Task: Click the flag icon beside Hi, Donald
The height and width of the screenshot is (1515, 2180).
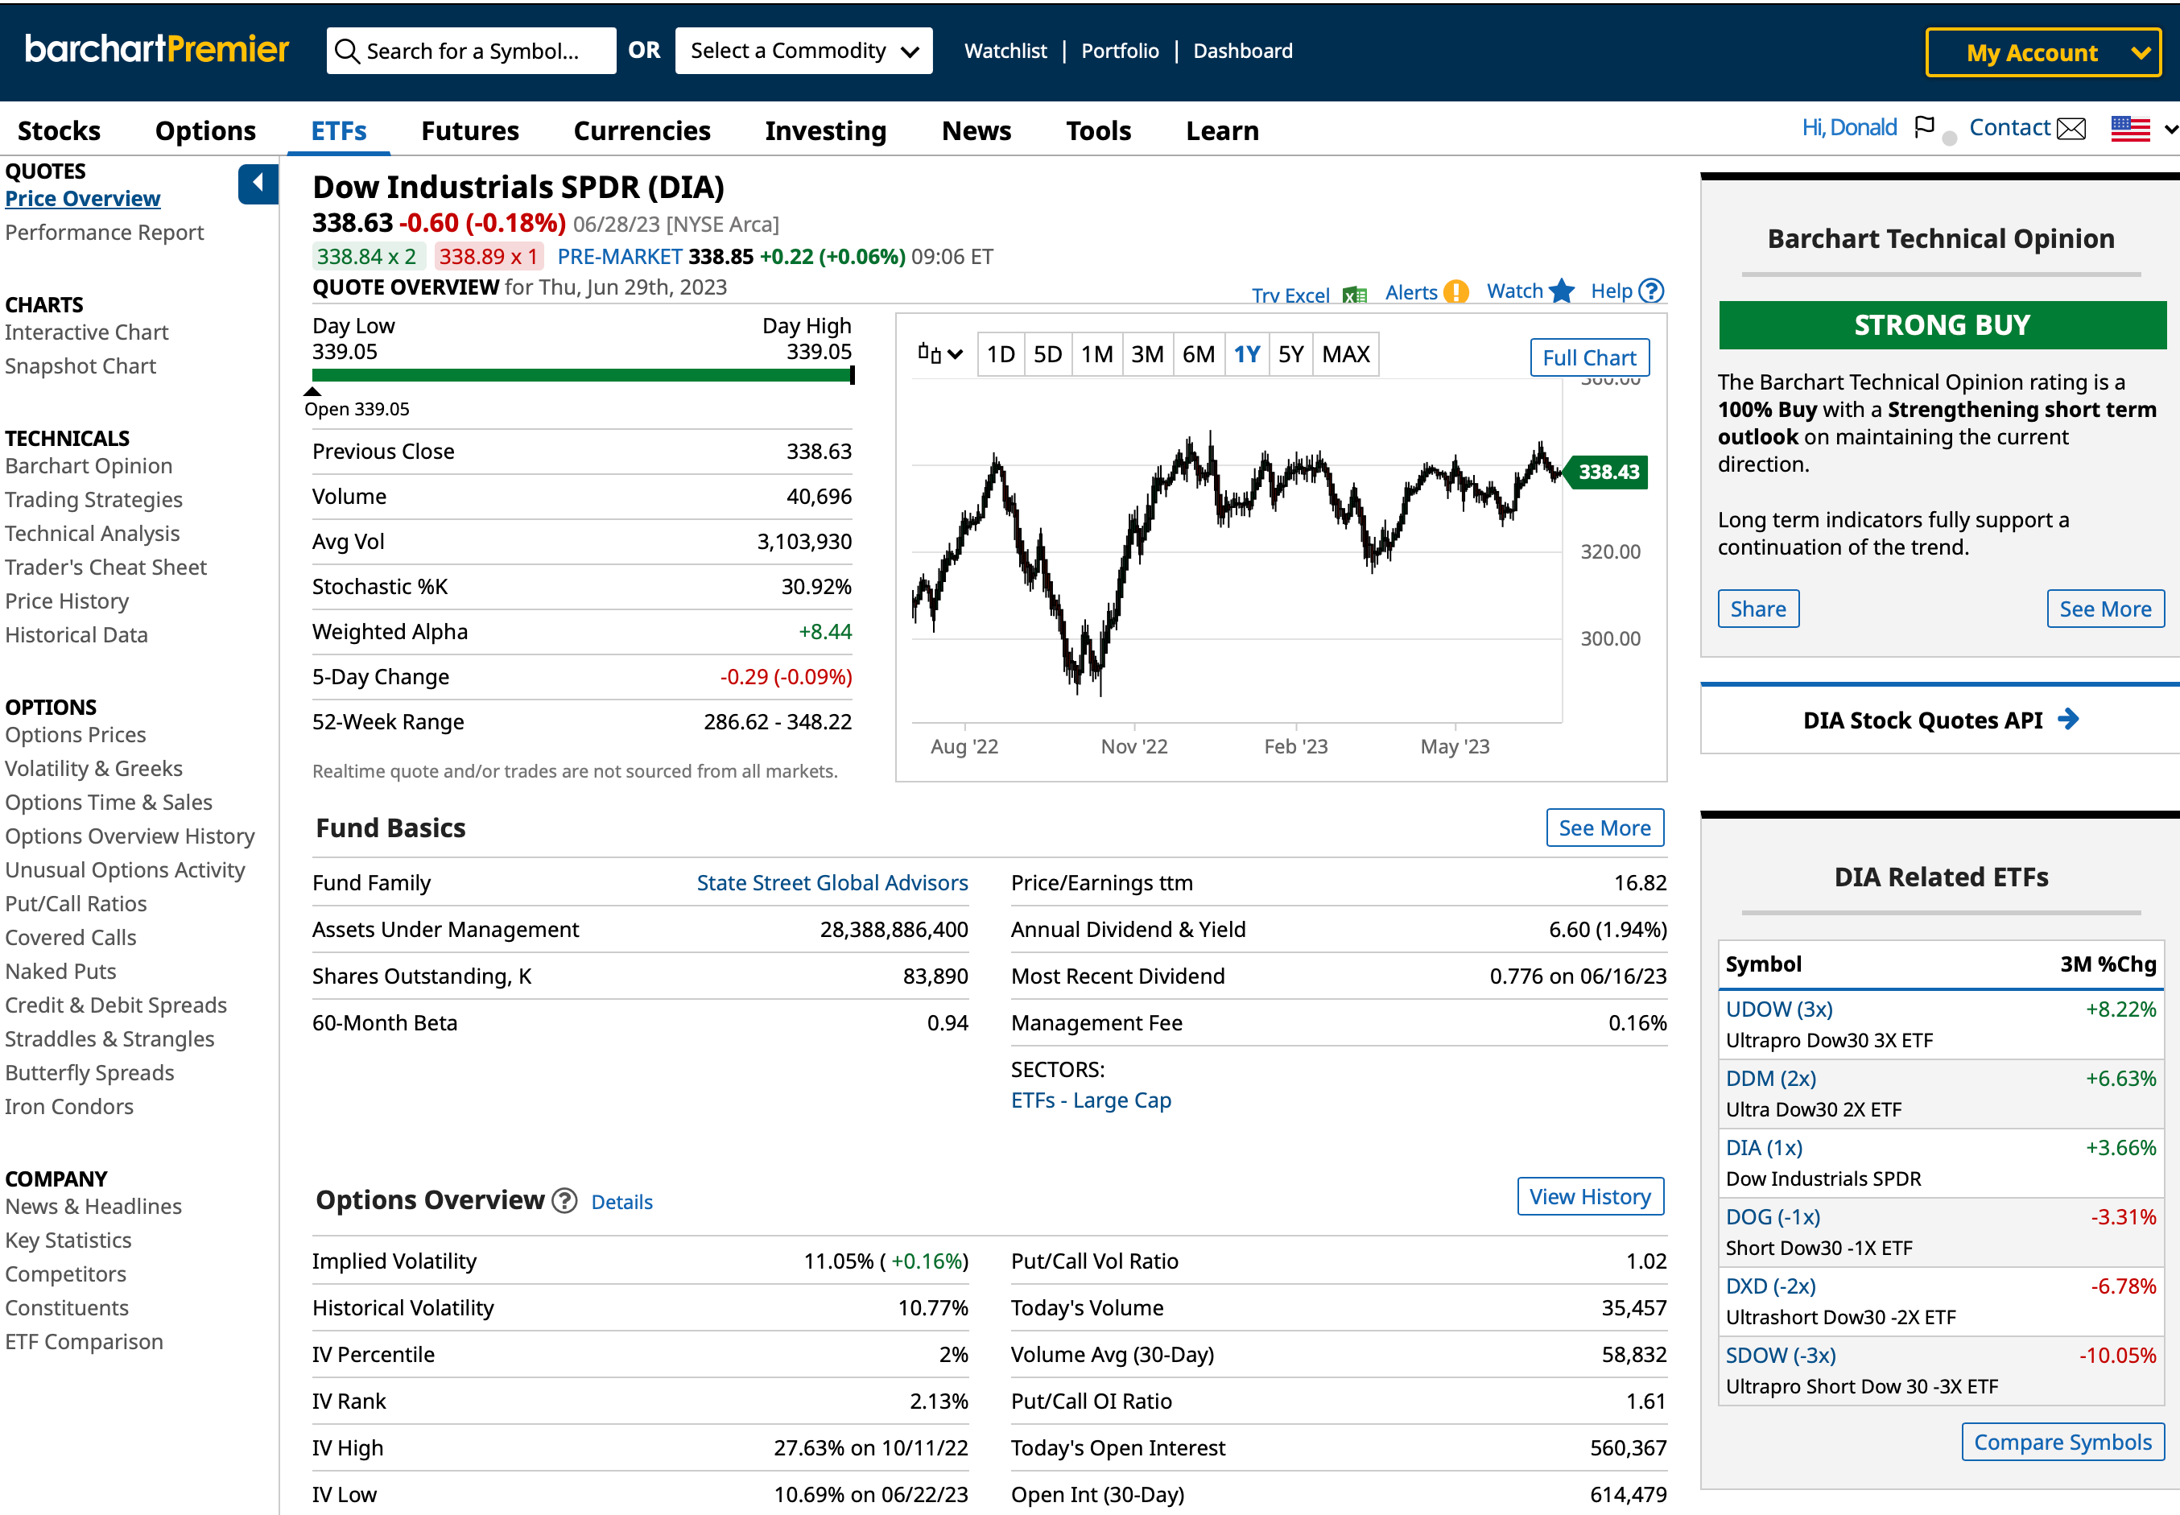Action: click(1924, 127)
